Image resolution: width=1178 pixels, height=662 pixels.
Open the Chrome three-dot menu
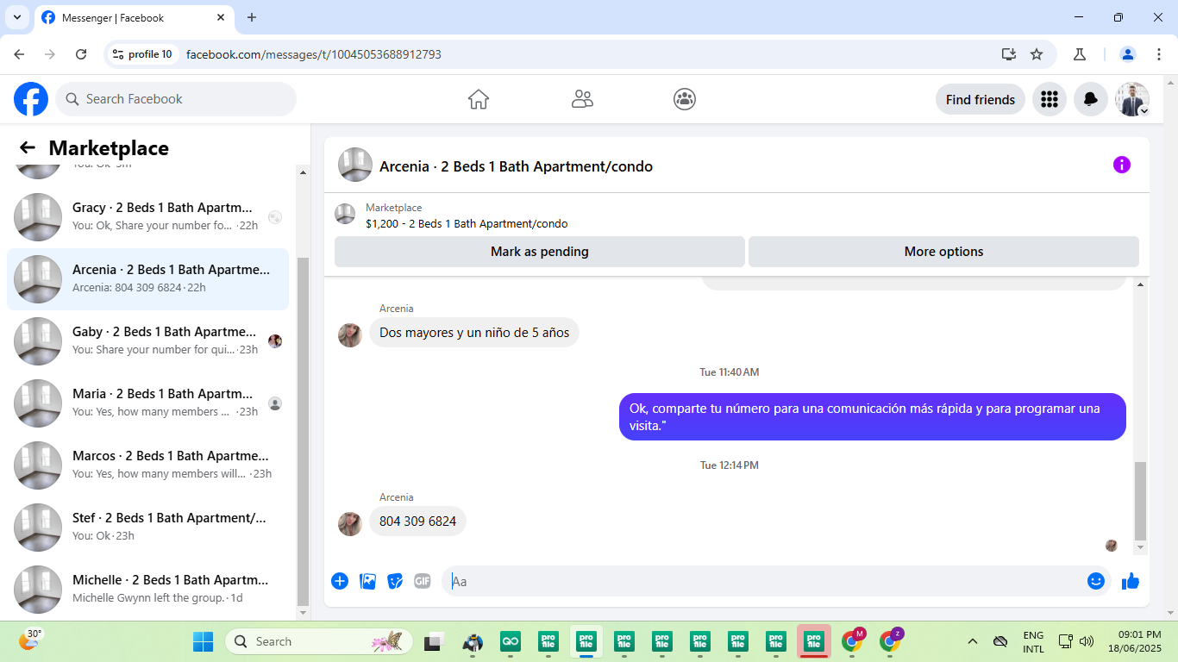1159,54
